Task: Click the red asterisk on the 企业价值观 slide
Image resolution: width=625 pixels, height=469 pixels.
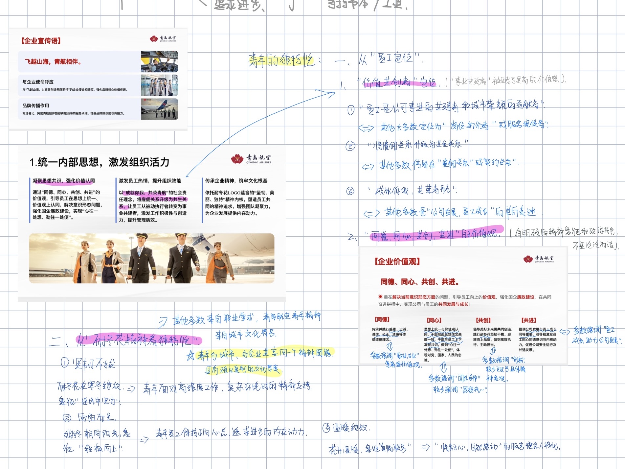Action: click(x=380, y=296)
